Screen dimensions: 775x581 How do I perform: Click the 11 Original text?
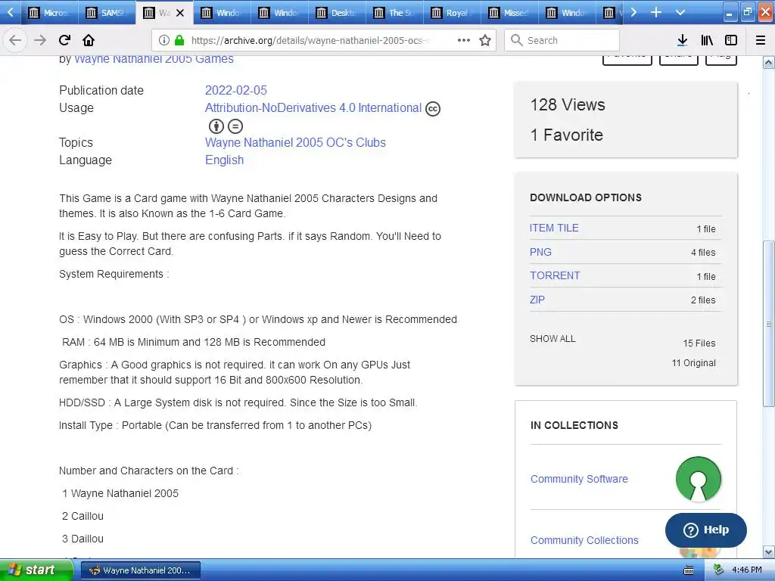point(693,363)
